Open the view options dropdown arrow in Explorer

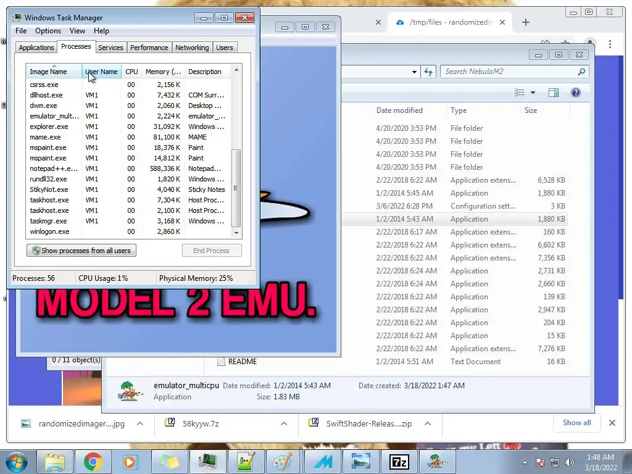[x=533, y=93]
